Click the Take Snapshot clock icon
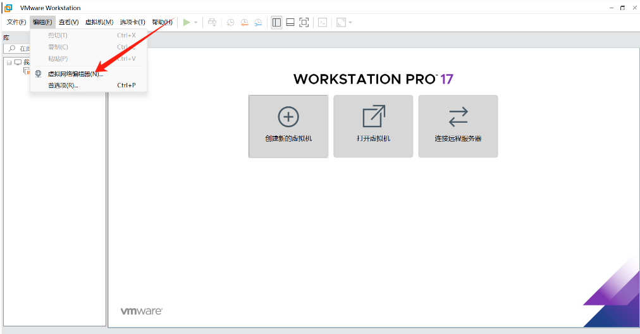640x334 pixels. coord(231,23)
